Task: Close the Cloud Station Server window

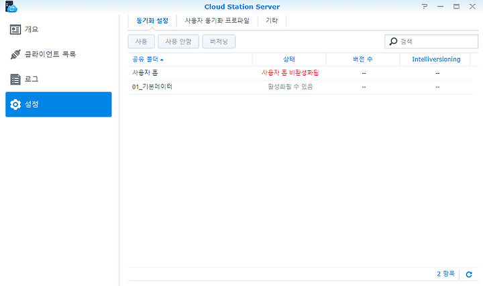Action: click(x=472, y=7)
